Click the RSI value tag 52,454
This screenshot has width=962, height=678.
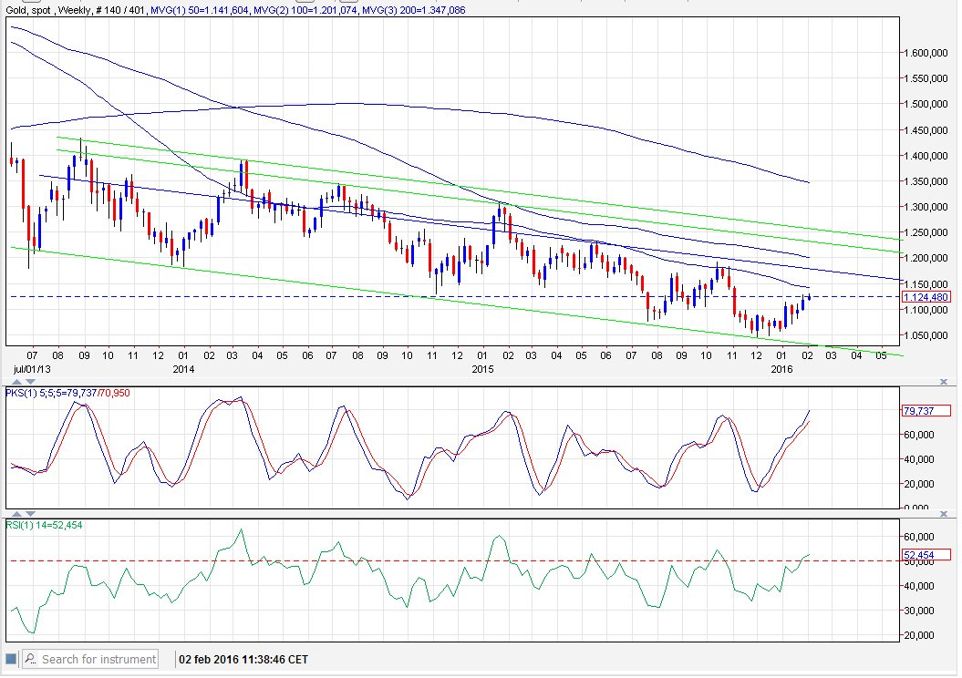click(x=926, y=555)
